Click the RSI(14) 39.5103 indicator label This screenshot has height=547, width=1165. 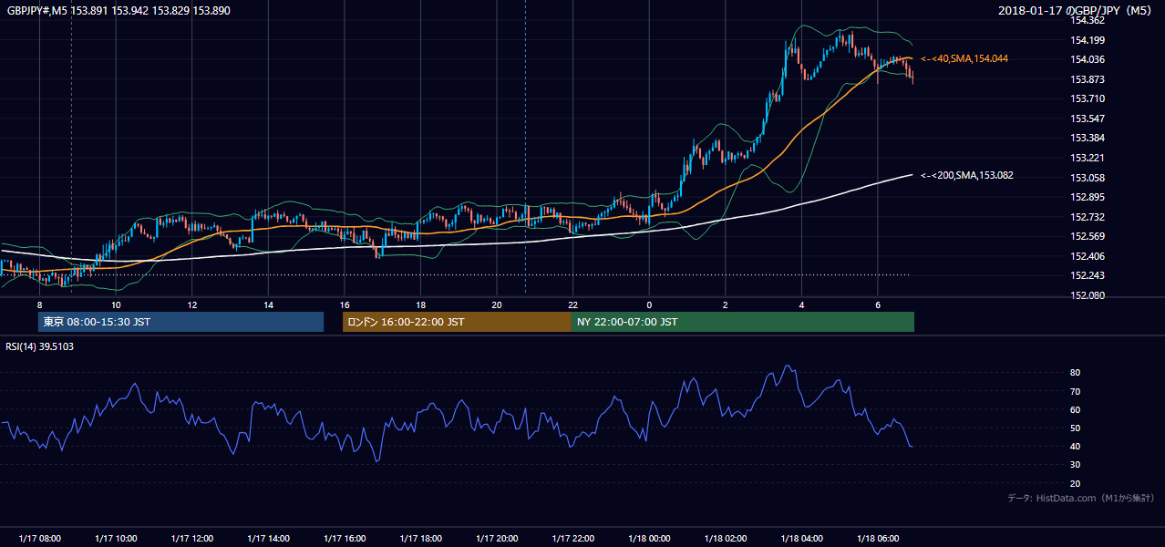(40, 346)
